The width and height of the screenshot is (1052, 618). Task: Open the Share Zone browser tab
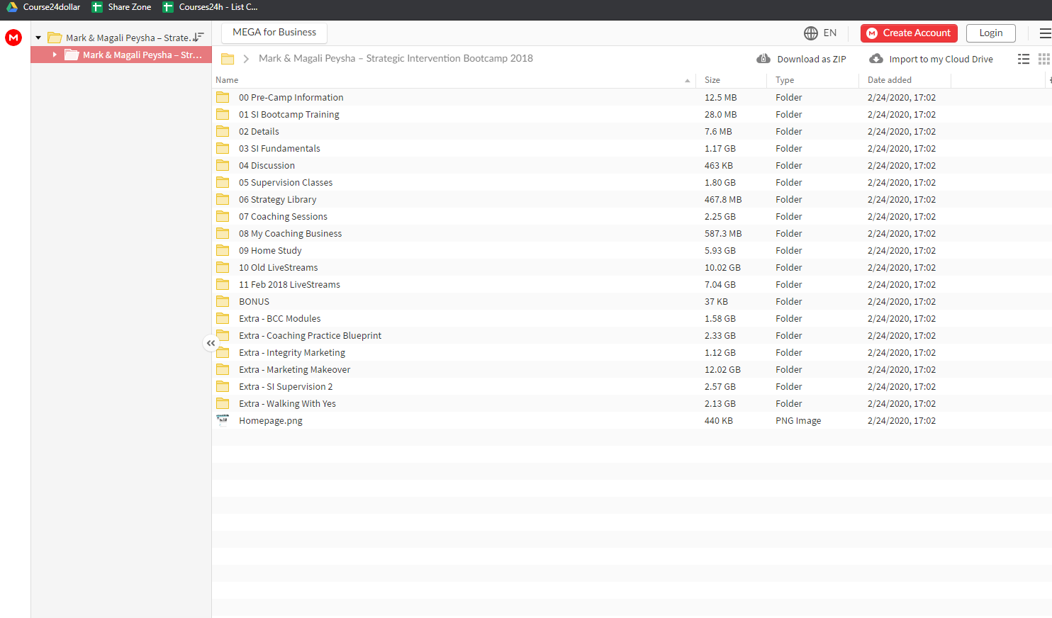121,7
